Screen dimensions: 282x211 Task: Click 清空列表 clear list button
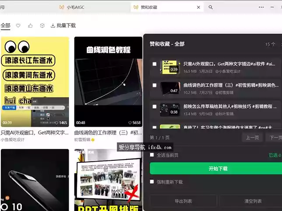click(252, 201)
